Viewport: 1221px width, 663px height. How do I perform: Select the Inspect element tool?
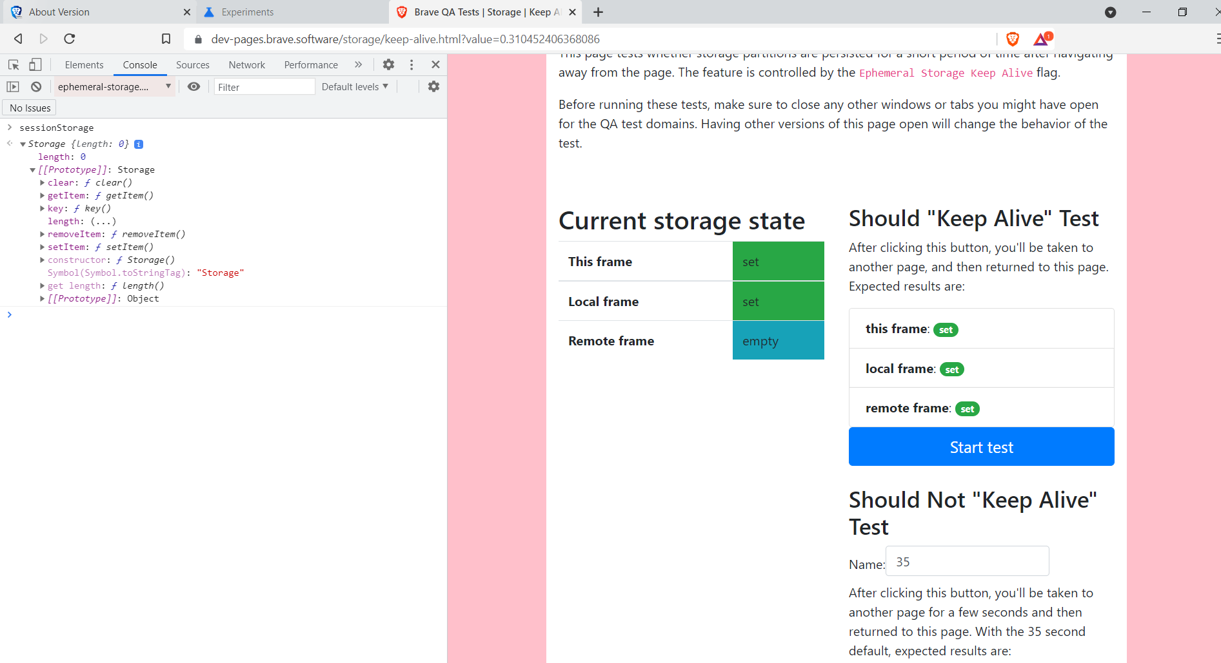click(x=13, y=64)
